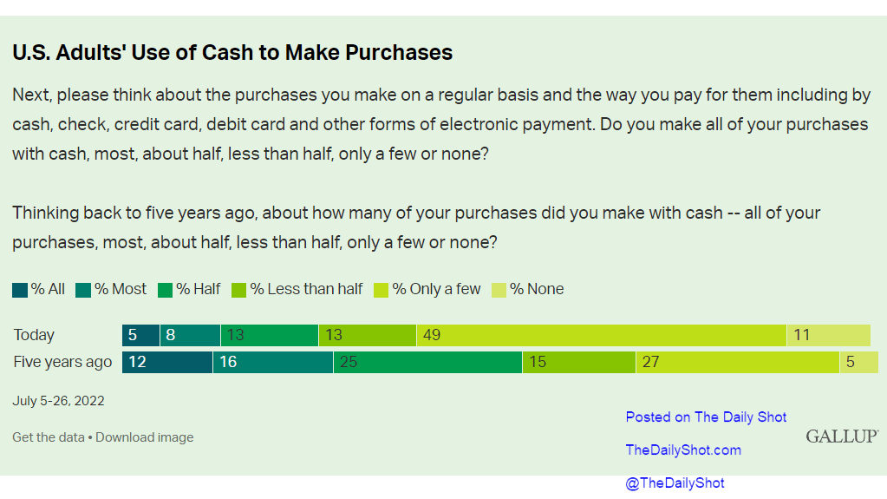Select Today's 49 'Only a few' bar segment
The width and height of the screenshot is (887, 499).
pyautogui.click(x=602, y=335)
